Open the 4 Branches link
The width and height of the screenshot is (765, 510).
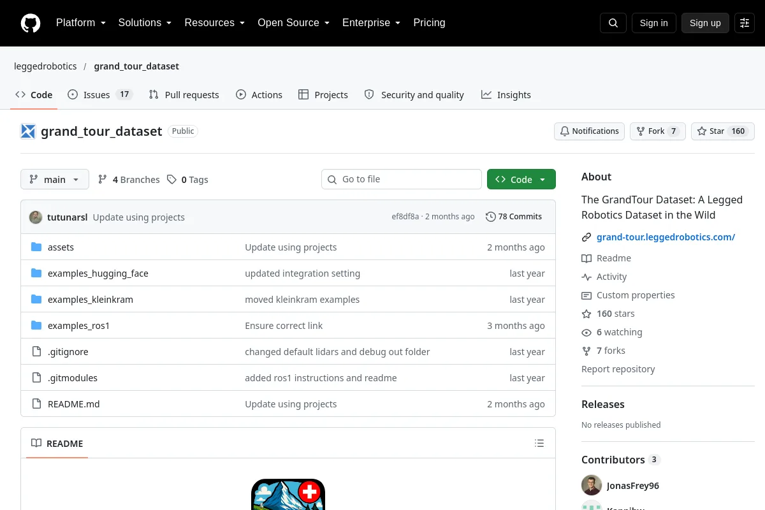click(129, 180)
